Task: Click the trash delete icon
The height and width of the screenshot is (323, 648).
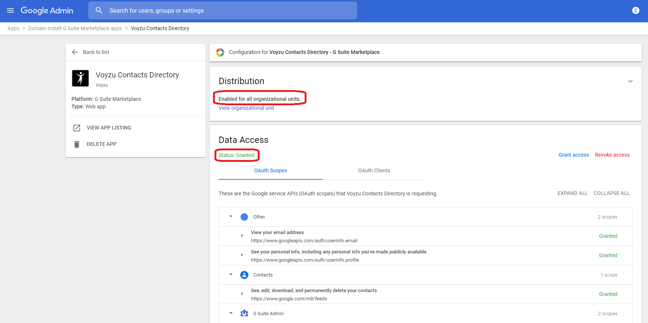Action: coord(77,144)
